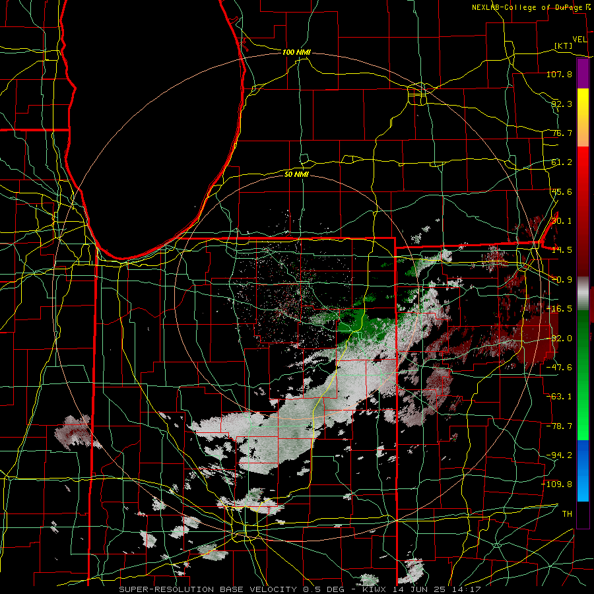
Task: Select the gray near-zero segment of scale
Action: [x=583, y=294]
